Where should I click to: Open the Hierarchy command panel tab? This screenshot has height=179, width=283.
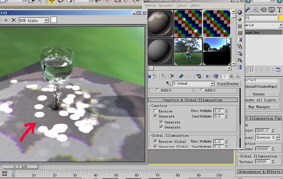[x=255, y=10]
